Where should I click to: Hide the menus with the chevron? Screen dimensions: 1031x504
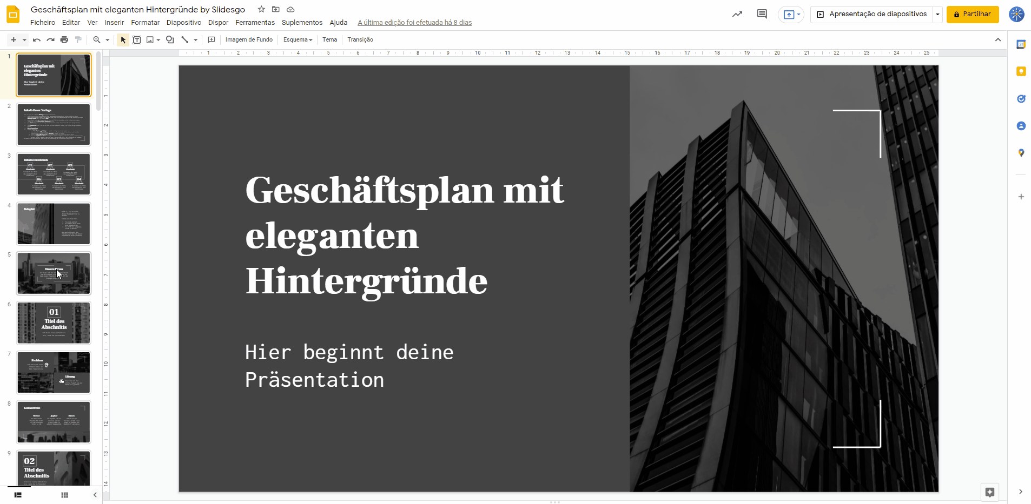point(998,39)
